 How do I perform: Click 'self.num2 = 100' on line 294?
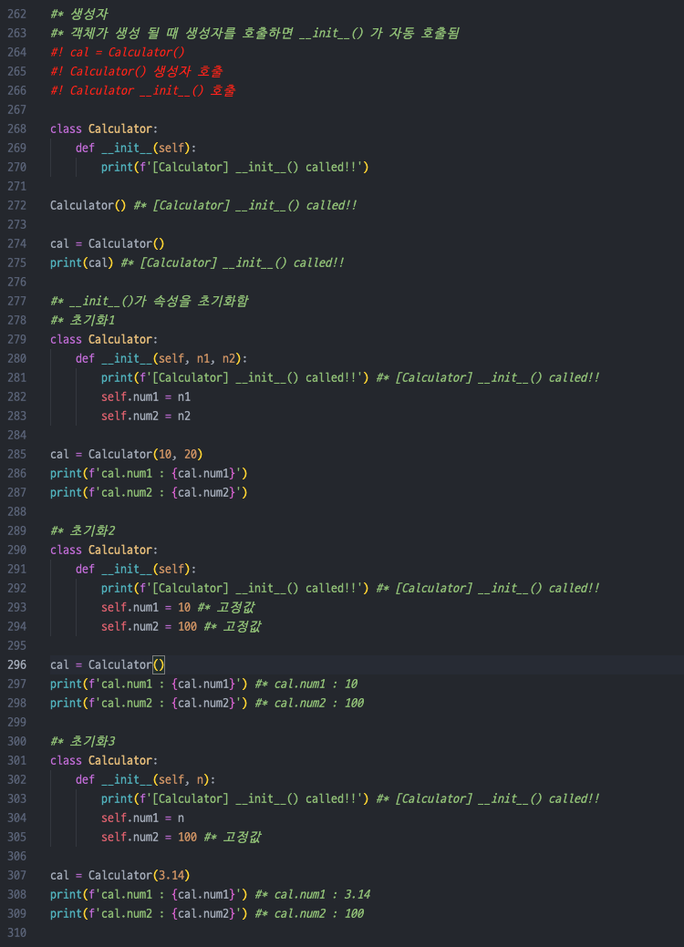pyautogui.click(x=149, y=627)
